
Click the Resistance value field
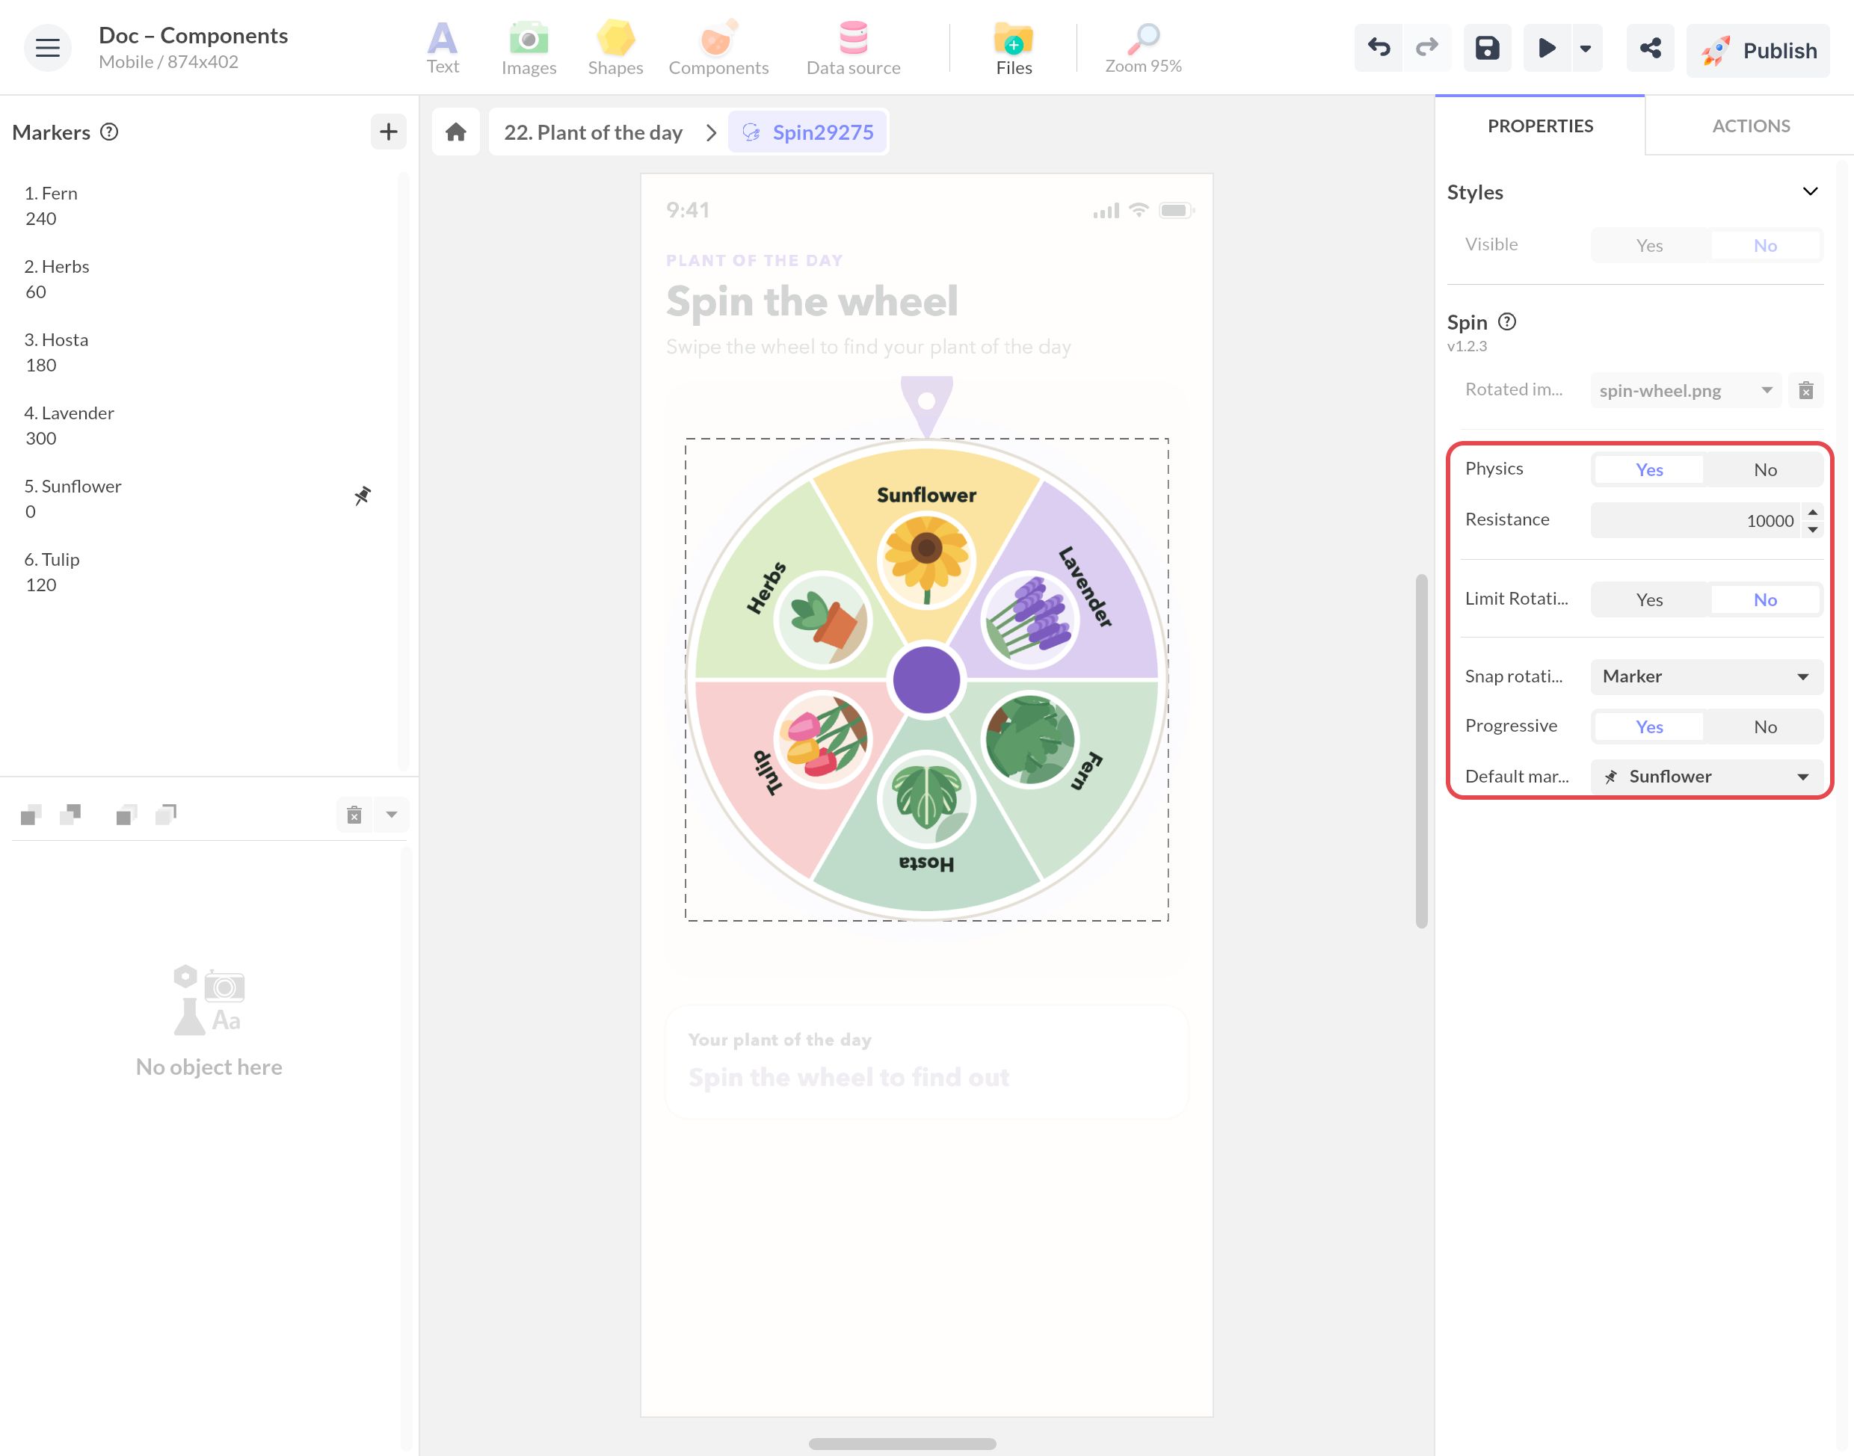tap(1695, 520)
